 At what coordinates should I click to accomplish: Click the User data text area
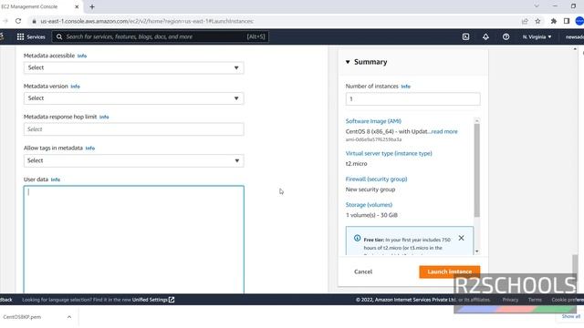(134, 240)
